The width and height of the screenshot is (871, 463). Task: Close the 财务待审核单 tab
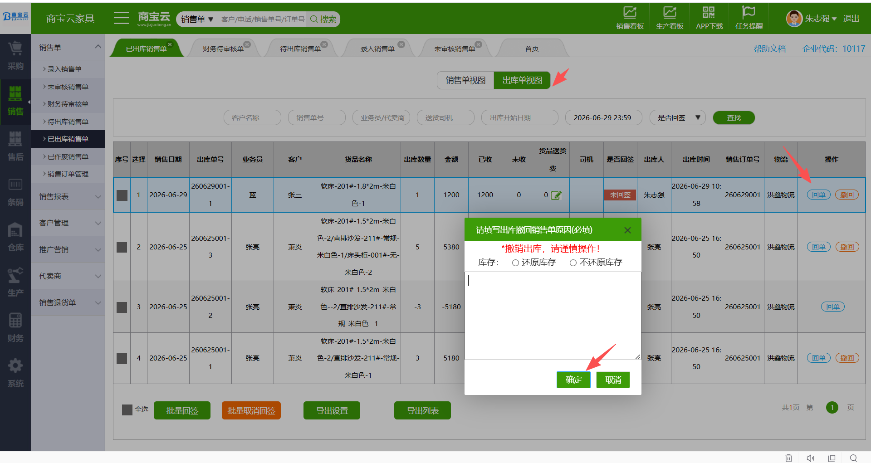coord(247,44)
